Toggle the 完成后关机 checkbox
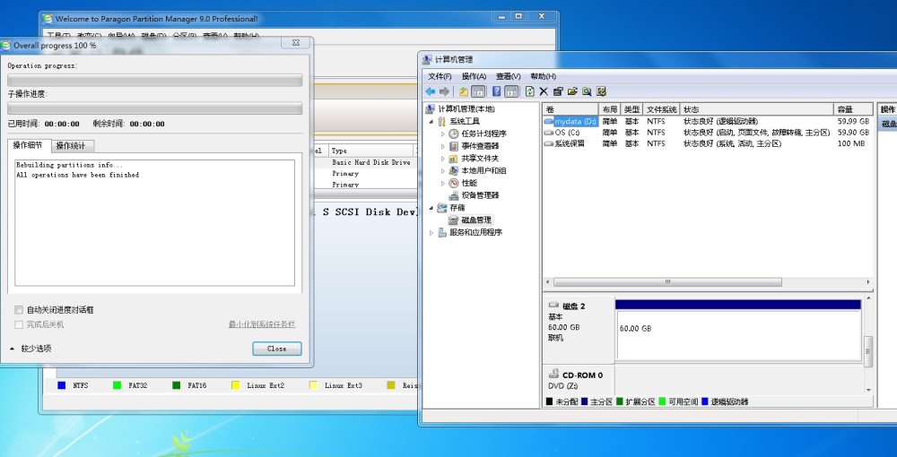Screen dimensions: 897x457 point(19,324)
